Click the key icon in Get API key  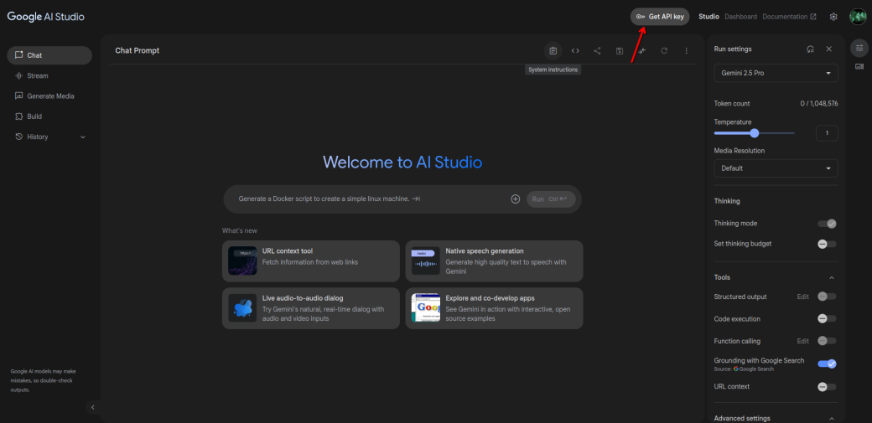click(641, 17)
